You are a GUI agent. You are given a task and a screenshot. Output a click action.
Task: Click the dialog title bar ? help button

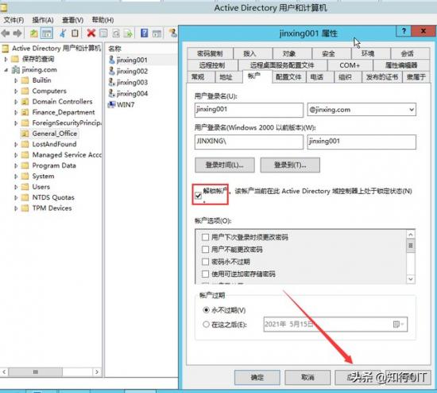tap(404, 31)
